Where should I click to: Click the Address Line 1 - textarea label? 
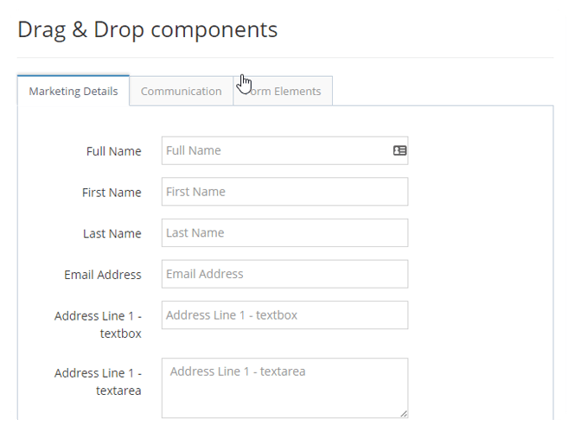click(98, 382)
